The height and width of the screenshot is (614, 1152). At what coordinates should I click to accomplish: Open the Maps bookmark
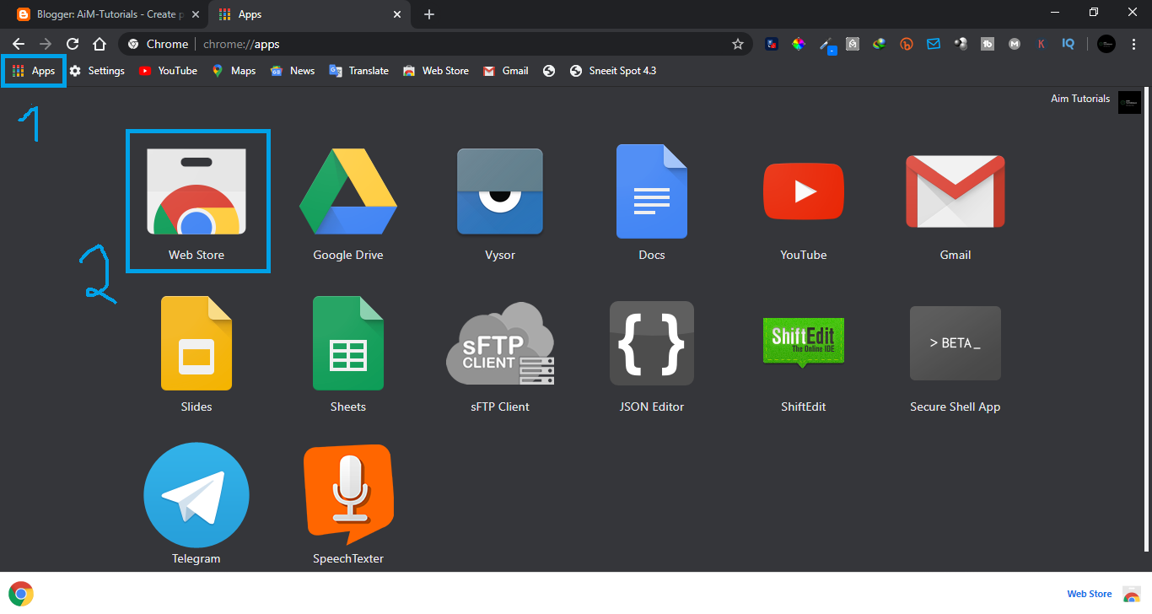pyautogui.click(x=234, y=71)
